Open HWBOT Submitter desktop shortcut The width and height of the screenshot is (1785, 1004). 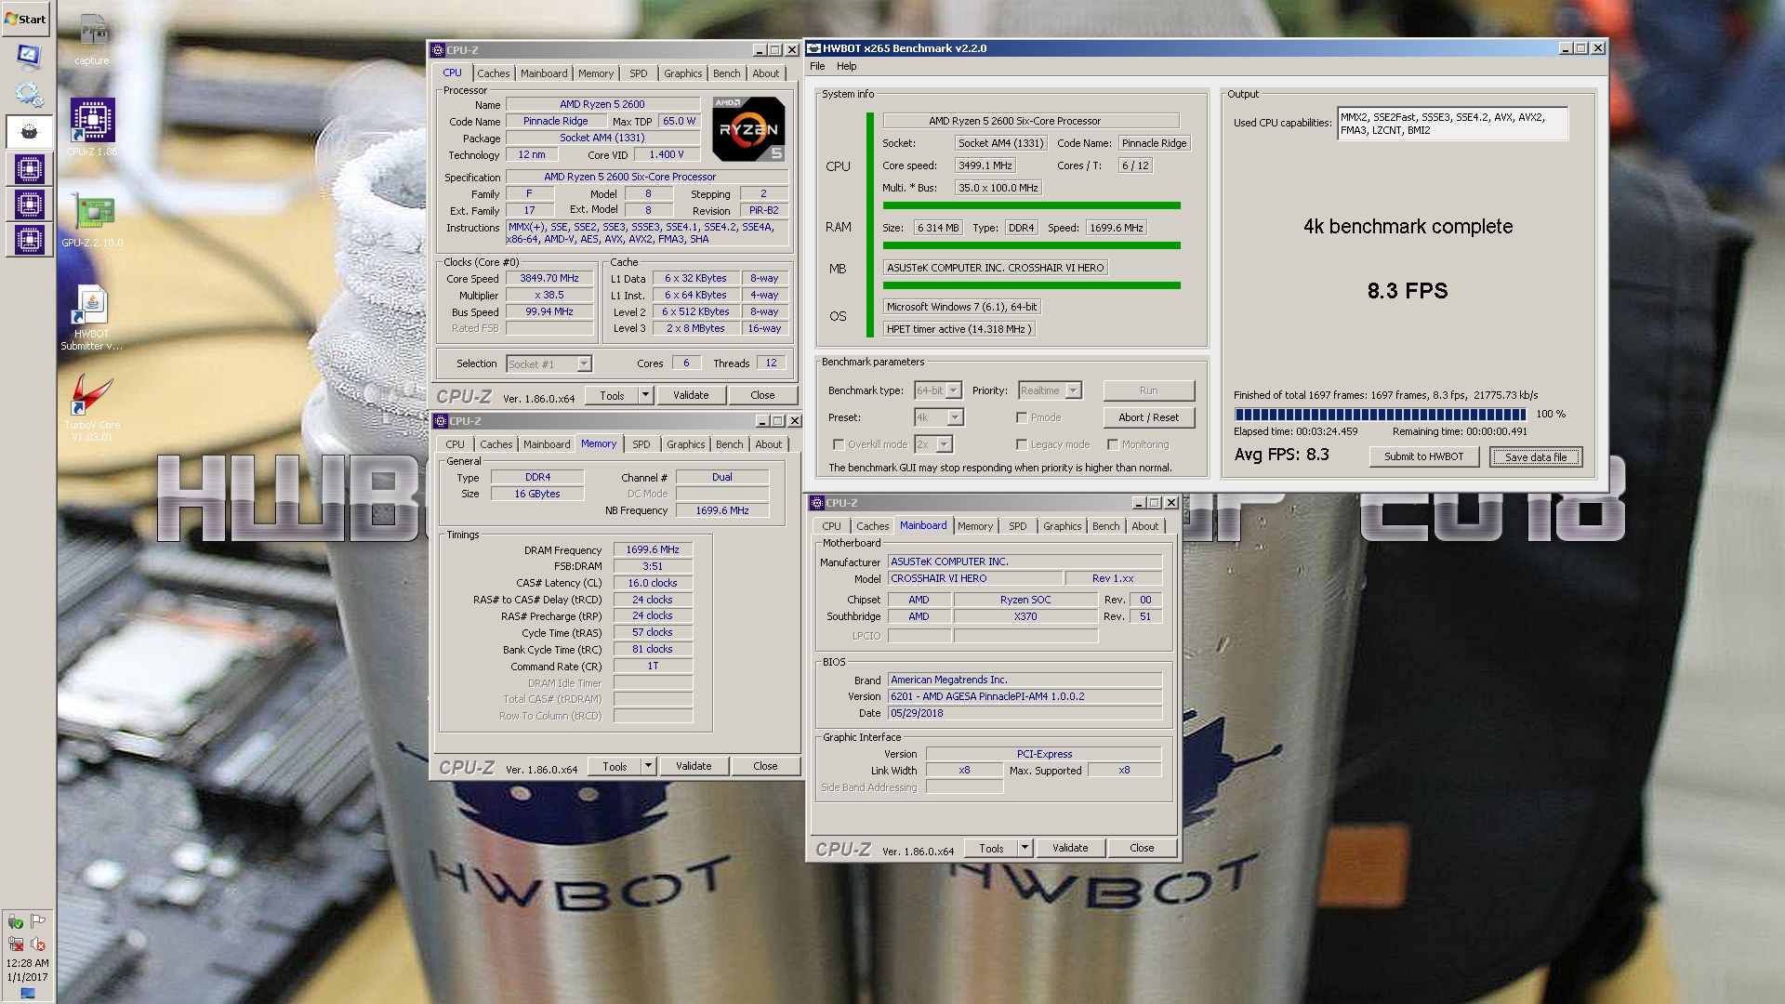[92, 319]
